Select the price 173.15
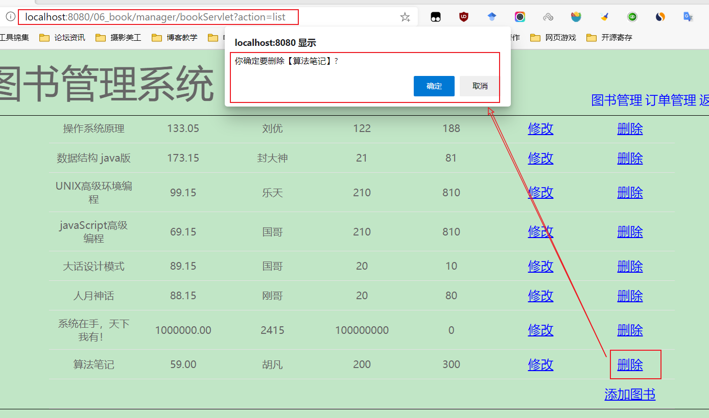 coord(183,158)
